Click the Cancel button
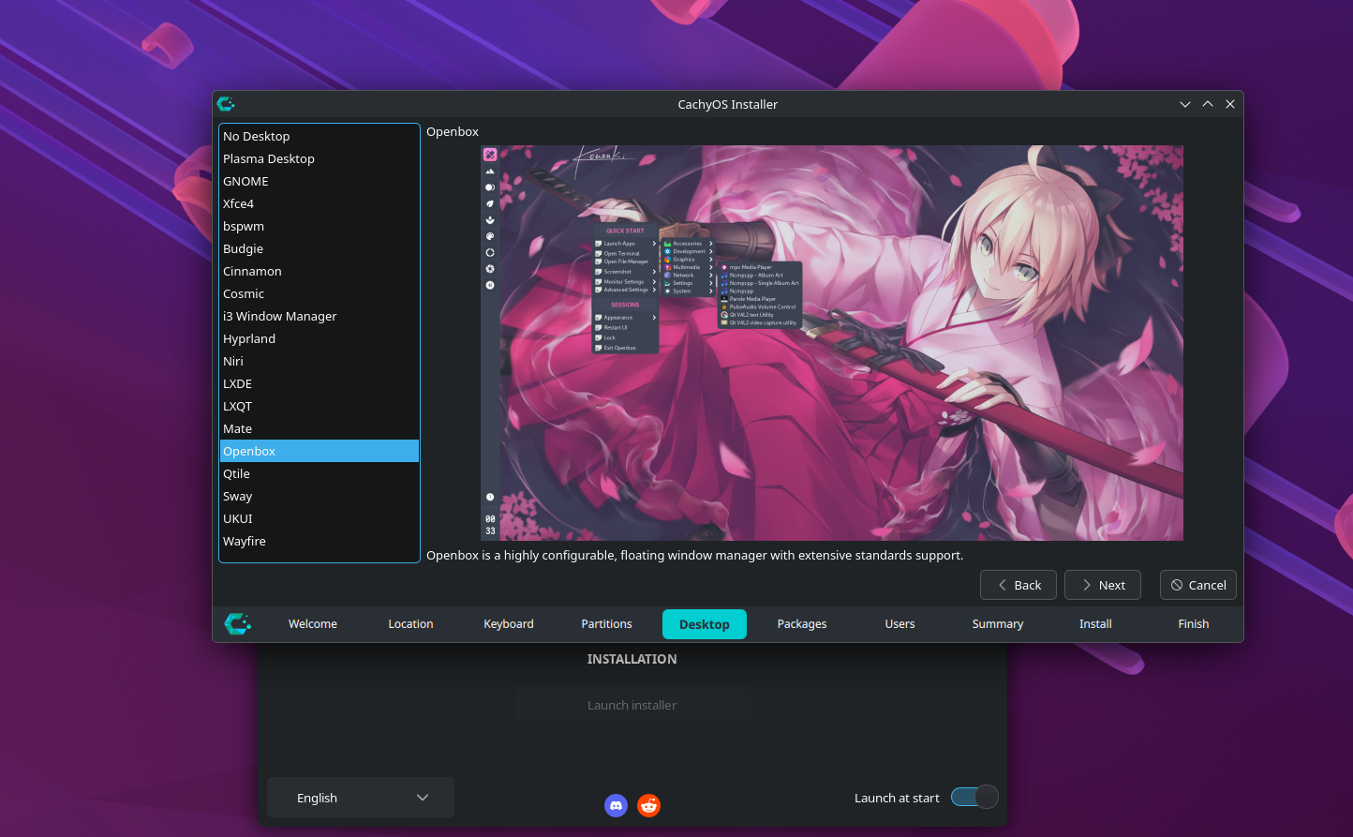The height and width of the screenshot is (837, 1353). point(1197,585)
